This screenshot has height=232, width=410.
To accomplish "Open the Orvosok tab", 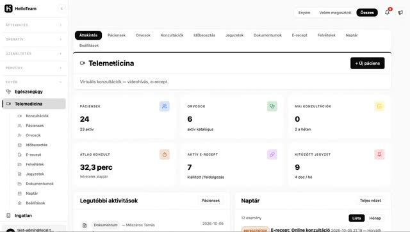I will 143,35.
